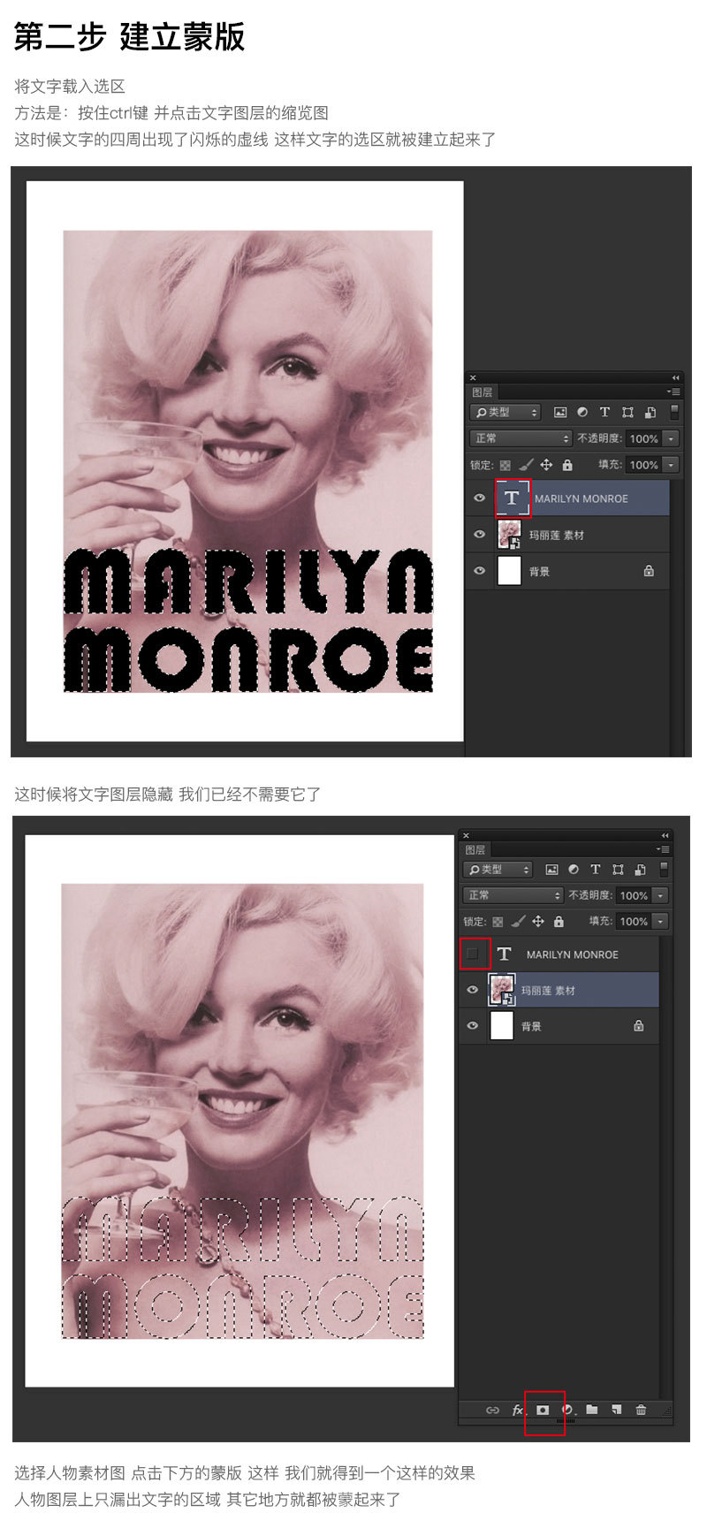
Task: Open panel flyout menu in second layers panel
Action: pos(664,849)
